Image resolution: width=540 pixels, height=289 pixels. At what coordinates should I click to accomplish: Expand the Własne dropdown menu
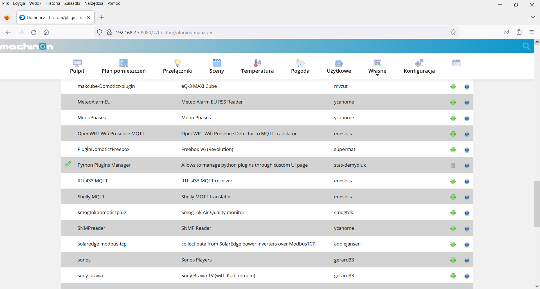pyautogui.click(x=377, y=67)
